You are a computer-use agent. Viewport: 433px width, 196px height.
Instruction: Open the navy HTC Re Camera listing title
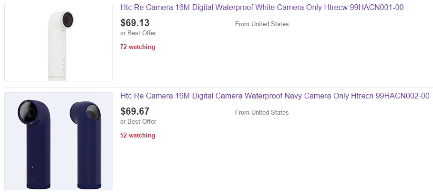[x=275, y=96]
